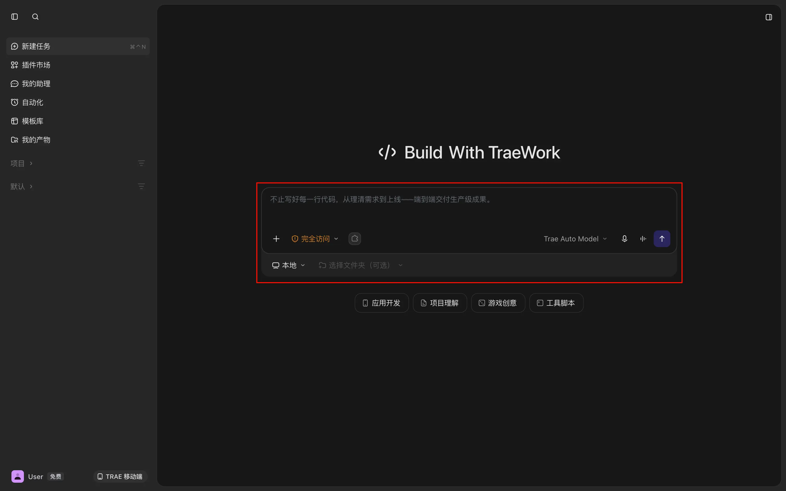Send message with up-arrow button
Viewport: 786px width, 491px height.
tap(661, 239)
